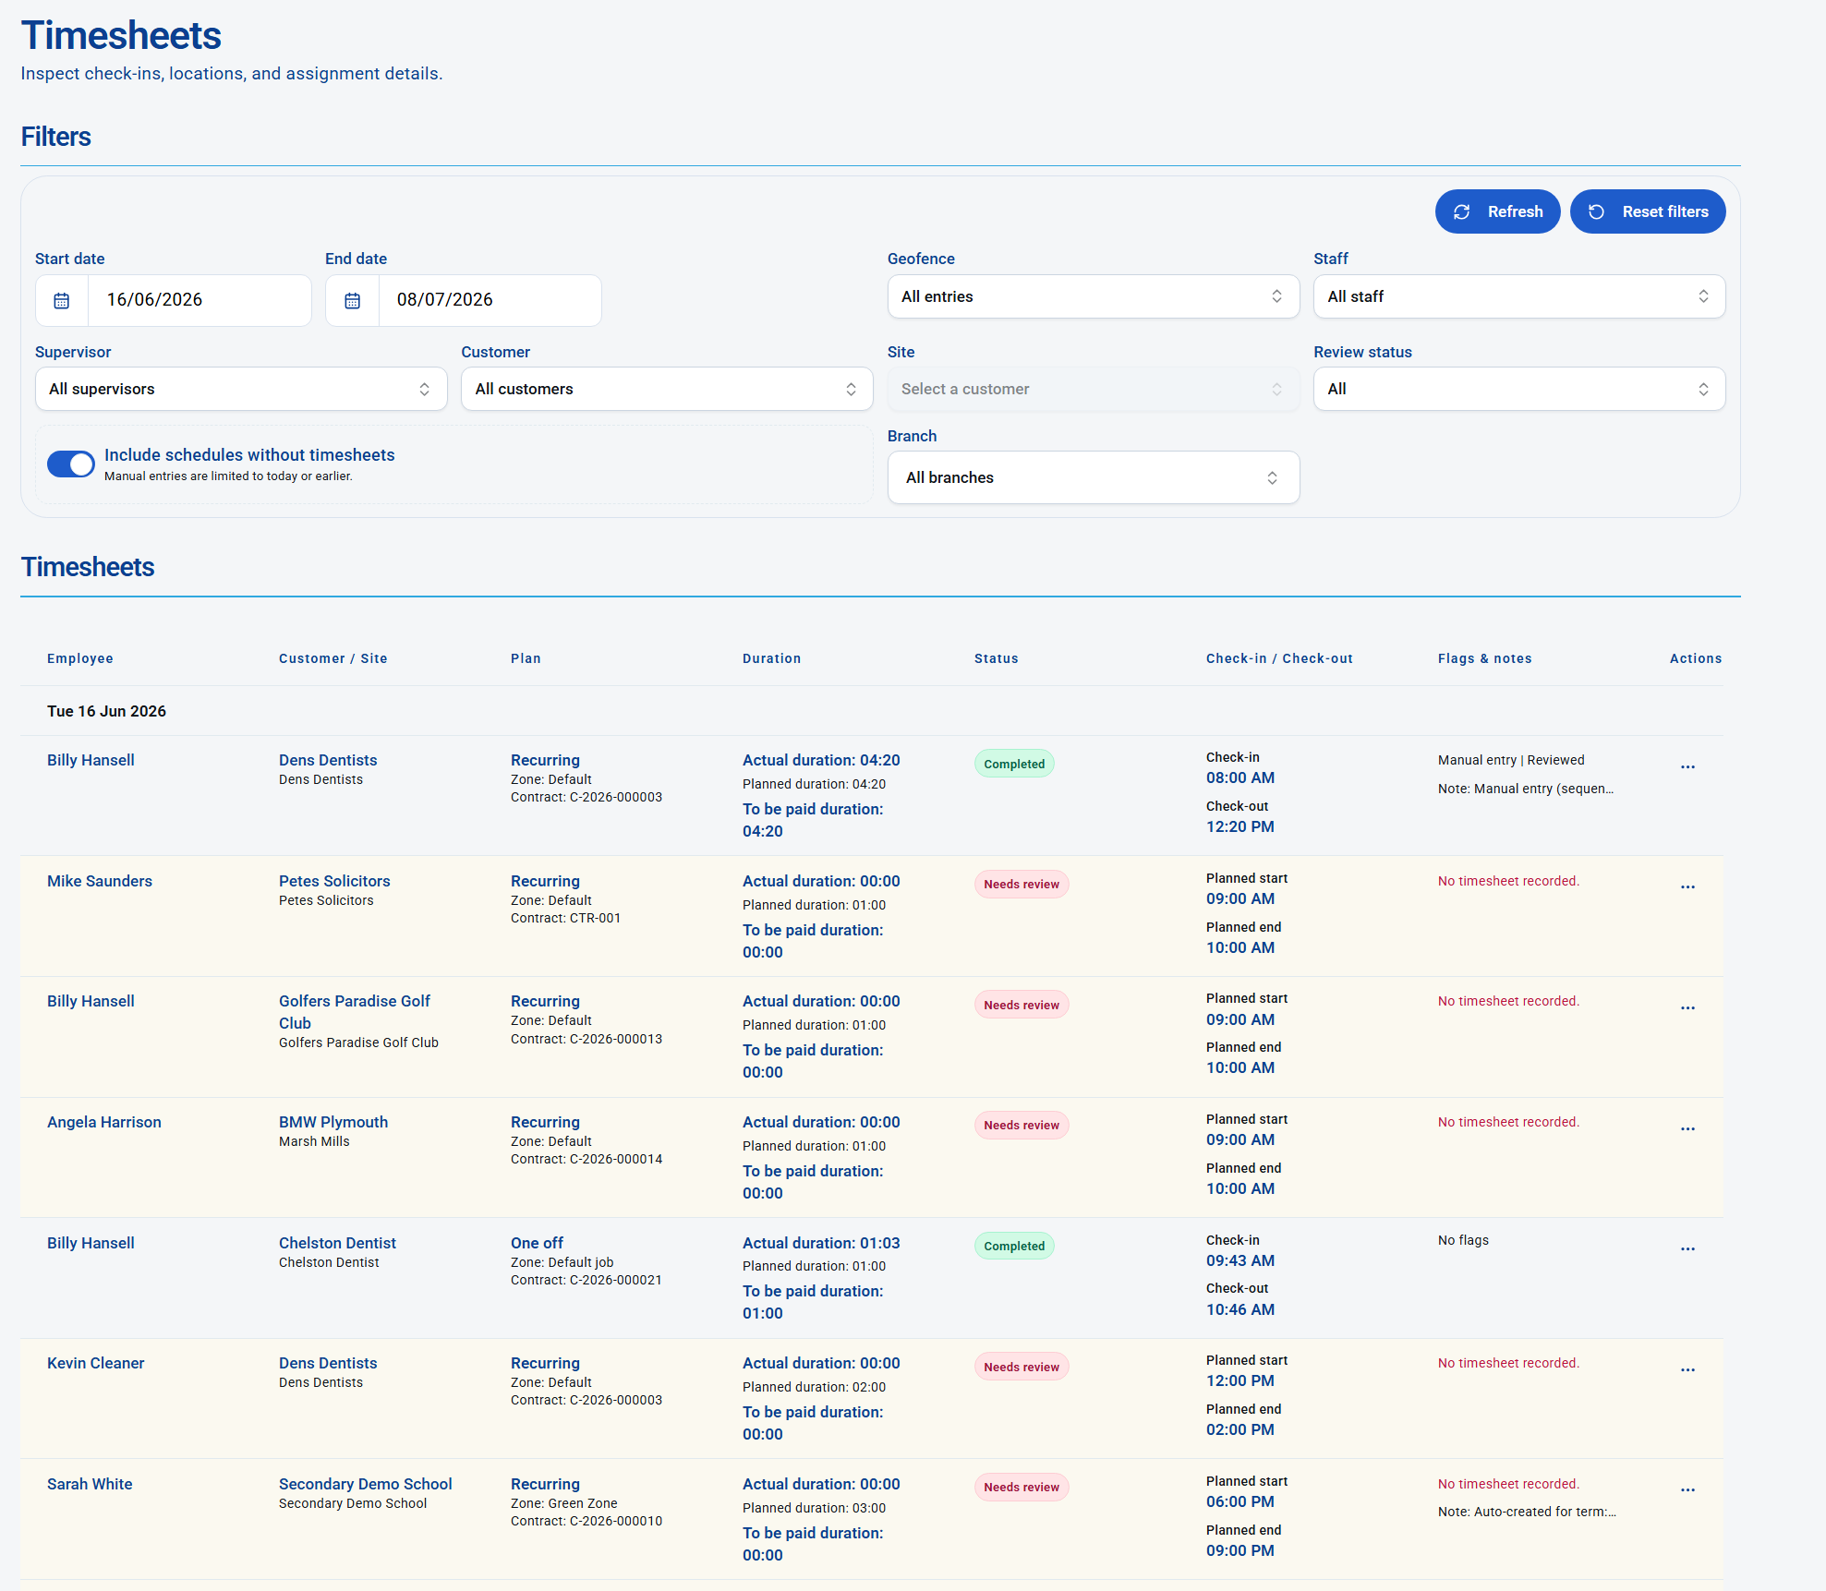1826x1591 pixels.
Task: Click 'Zone: Green Zone' text
Action: [x=563, y=1503]
